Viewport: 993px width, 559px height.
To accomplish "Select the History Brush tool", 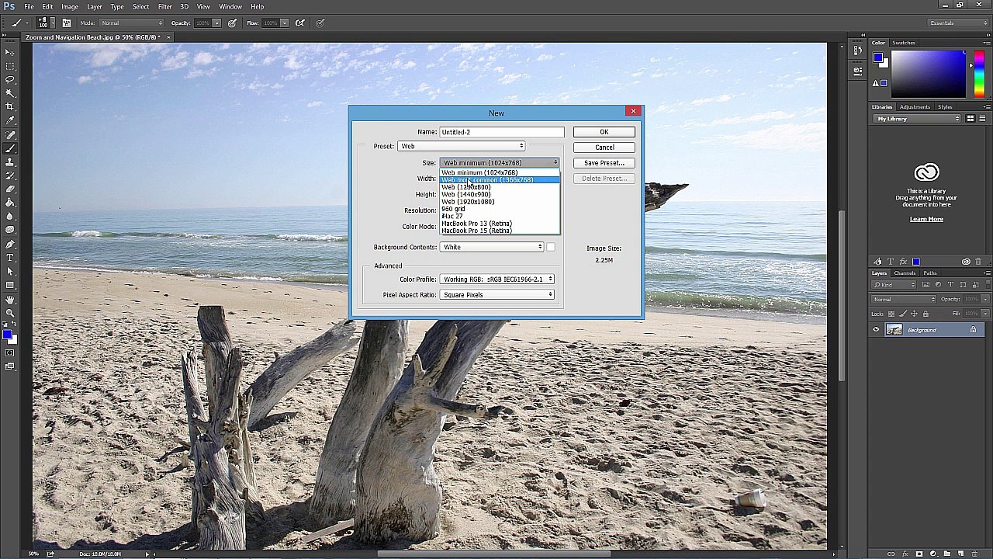I will (x=9, y=175).
